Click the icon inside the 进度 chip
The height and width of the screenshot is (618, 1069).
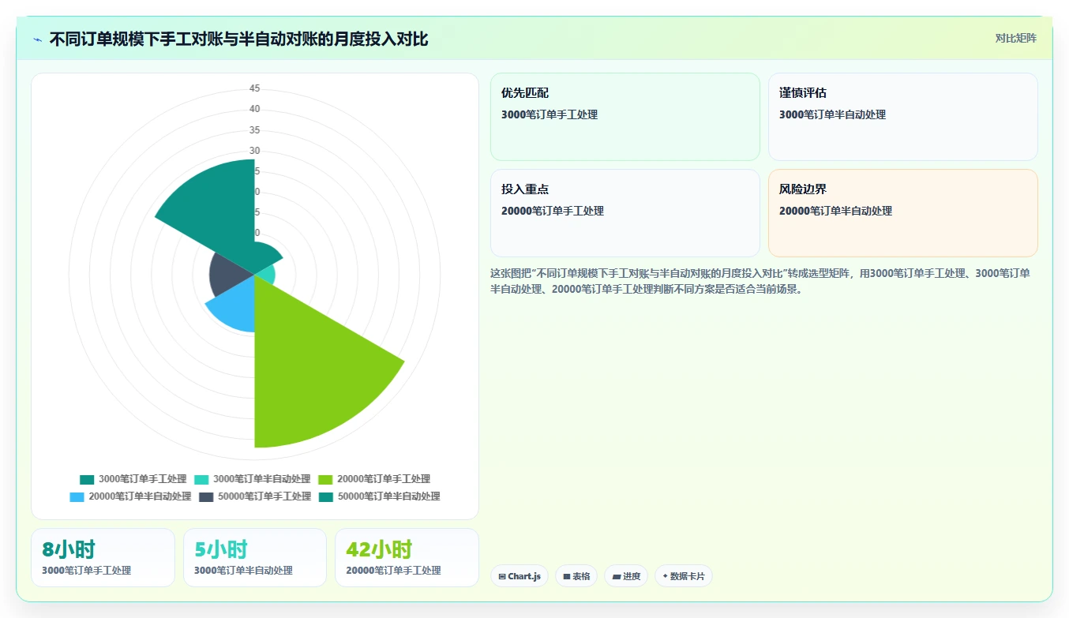(616, 577)
